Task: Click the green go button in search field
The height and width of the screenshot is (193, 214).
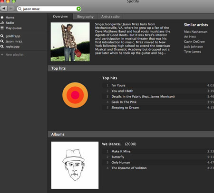Action: 78,9
